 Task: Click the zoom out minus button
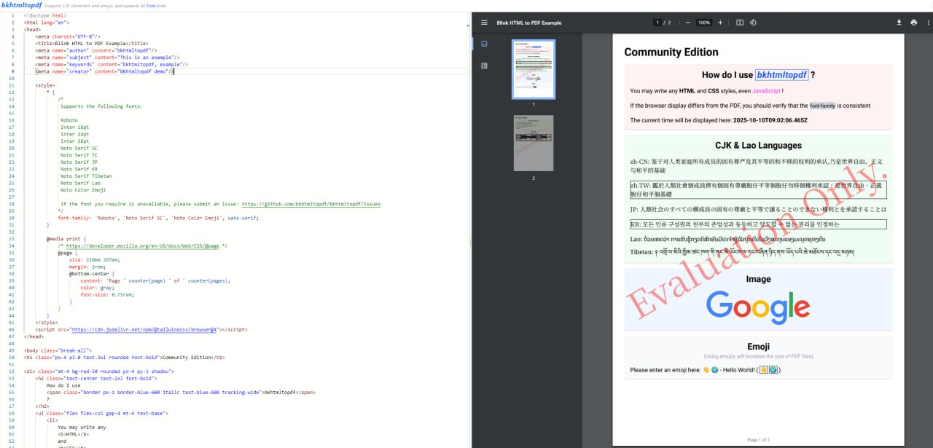pos(687,23)
